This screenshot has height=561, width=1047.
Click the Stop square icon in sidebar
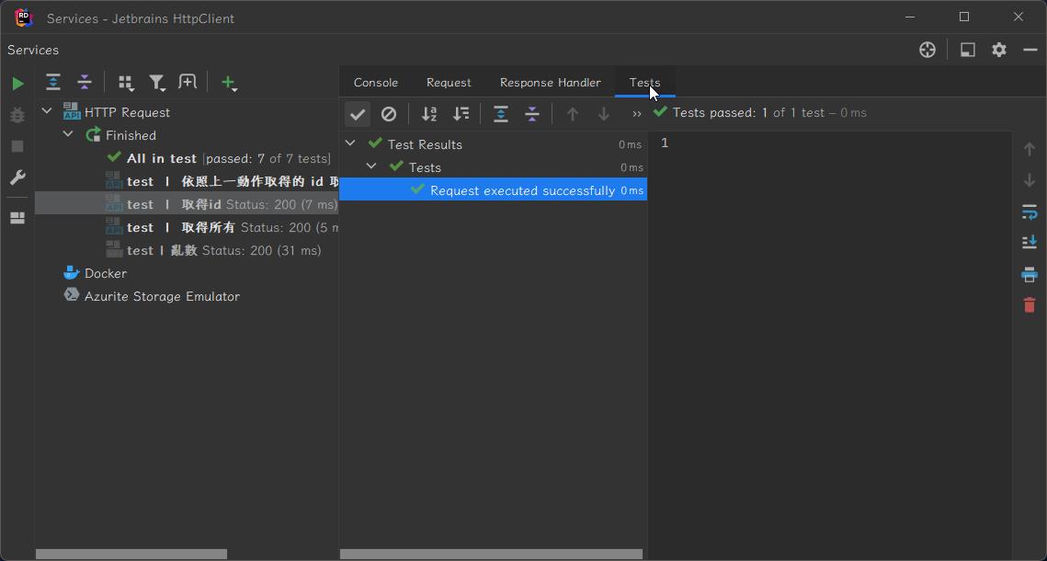click(x=18, y=146)
